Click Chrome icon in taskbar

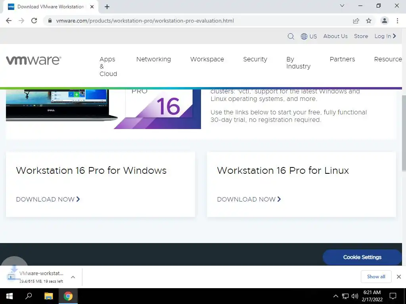pos(68,296)
